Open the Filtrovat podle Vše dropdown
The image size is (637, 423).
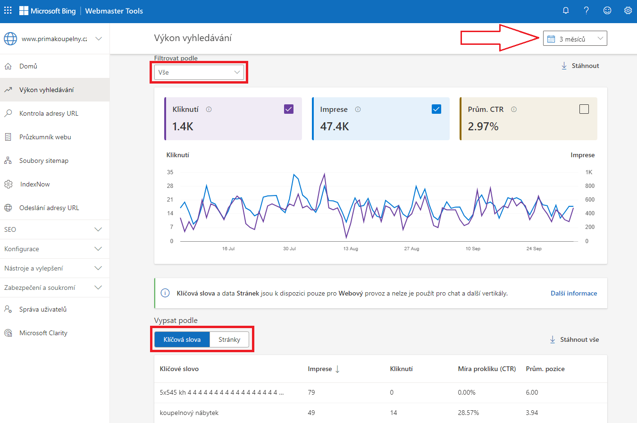tap(199, 72)
